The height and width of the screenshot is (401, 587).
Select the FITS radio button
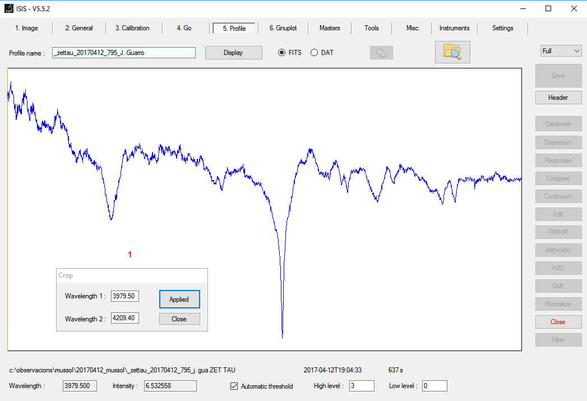click(x=282, y=53)
